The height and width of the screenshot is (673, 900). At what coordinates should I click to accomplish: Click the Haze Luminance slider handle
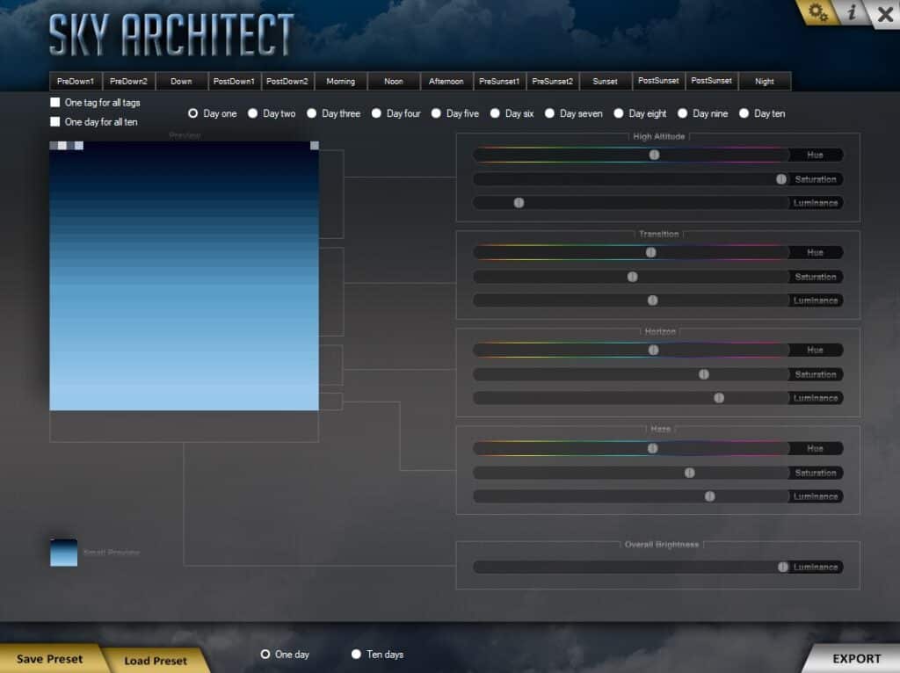click(710, 496)
